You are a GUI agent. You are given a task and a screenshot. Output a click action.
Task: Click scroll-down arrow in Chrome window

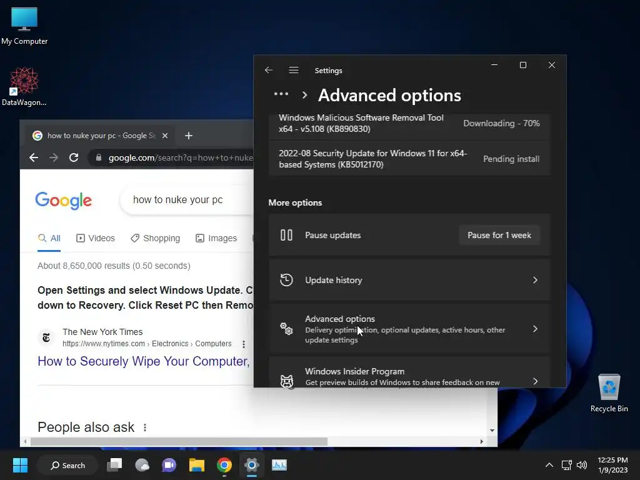492,430
